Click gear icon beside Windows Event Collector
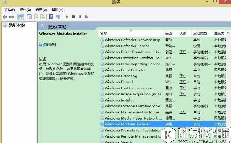 pyautogui.click(x=102, y=70)
